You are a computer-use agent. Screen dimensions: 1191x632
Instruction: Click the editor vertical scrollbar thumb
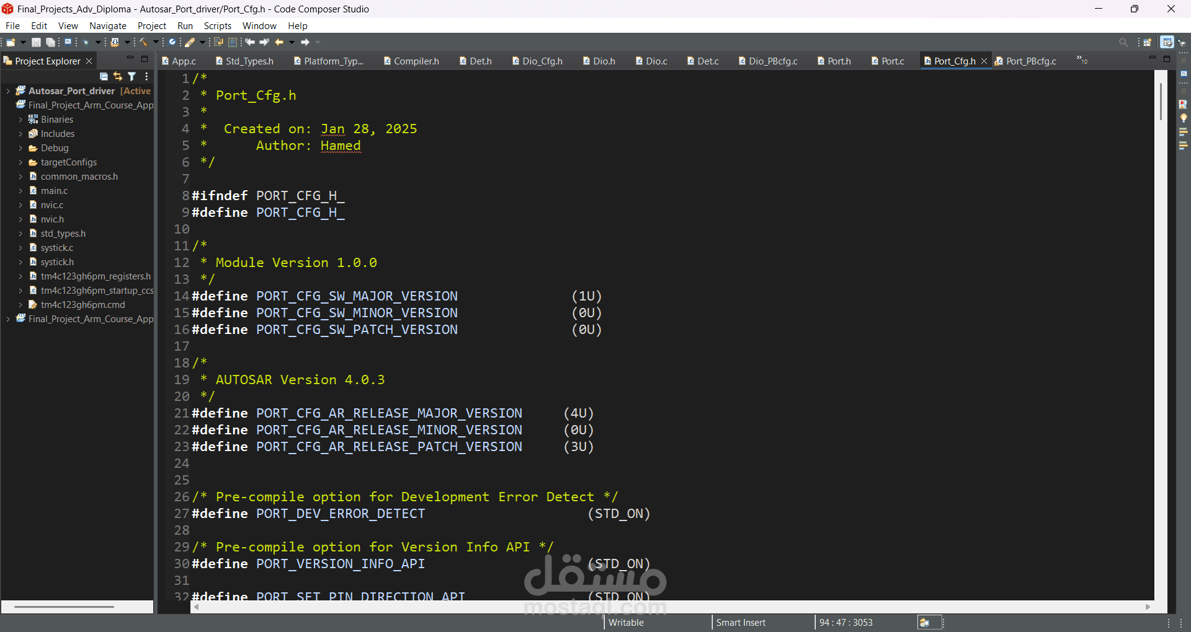coord(1161,102)
